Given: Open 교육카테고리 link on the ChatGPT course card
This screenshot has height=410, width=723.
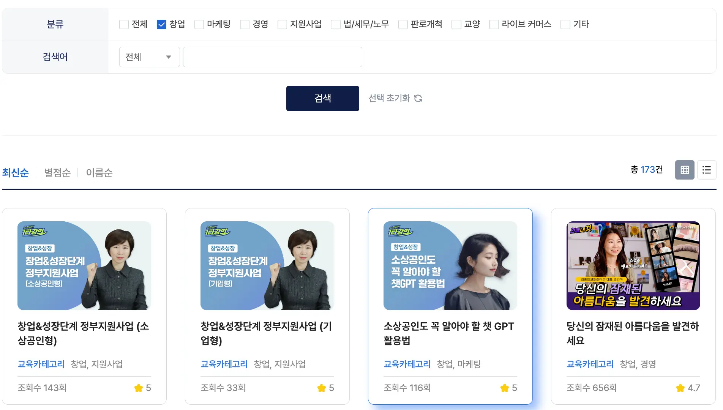Looking at the screenshot, I should [407, 364].
